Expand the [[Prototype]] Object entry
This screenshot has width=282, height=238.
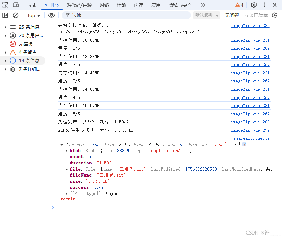(66, 194)
